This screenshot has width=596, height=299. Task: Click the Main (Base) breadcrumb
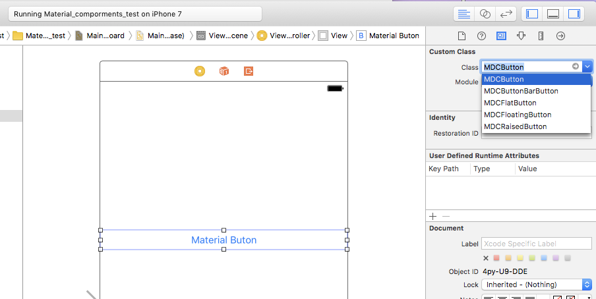(x=160, y=36)
